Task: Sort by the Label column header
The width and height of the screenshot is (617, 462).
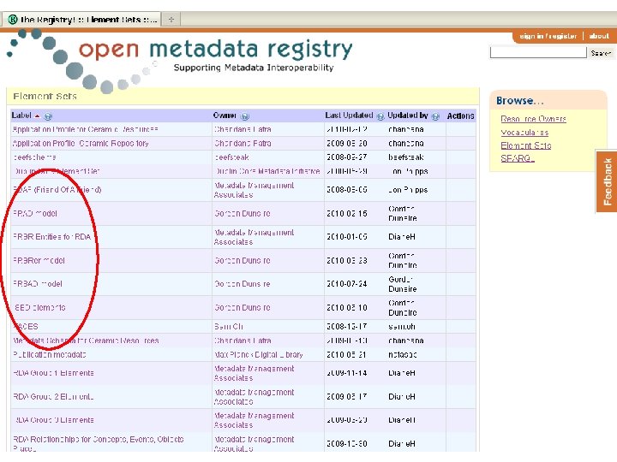Action: pyautogui.click(x=21, y=115)
